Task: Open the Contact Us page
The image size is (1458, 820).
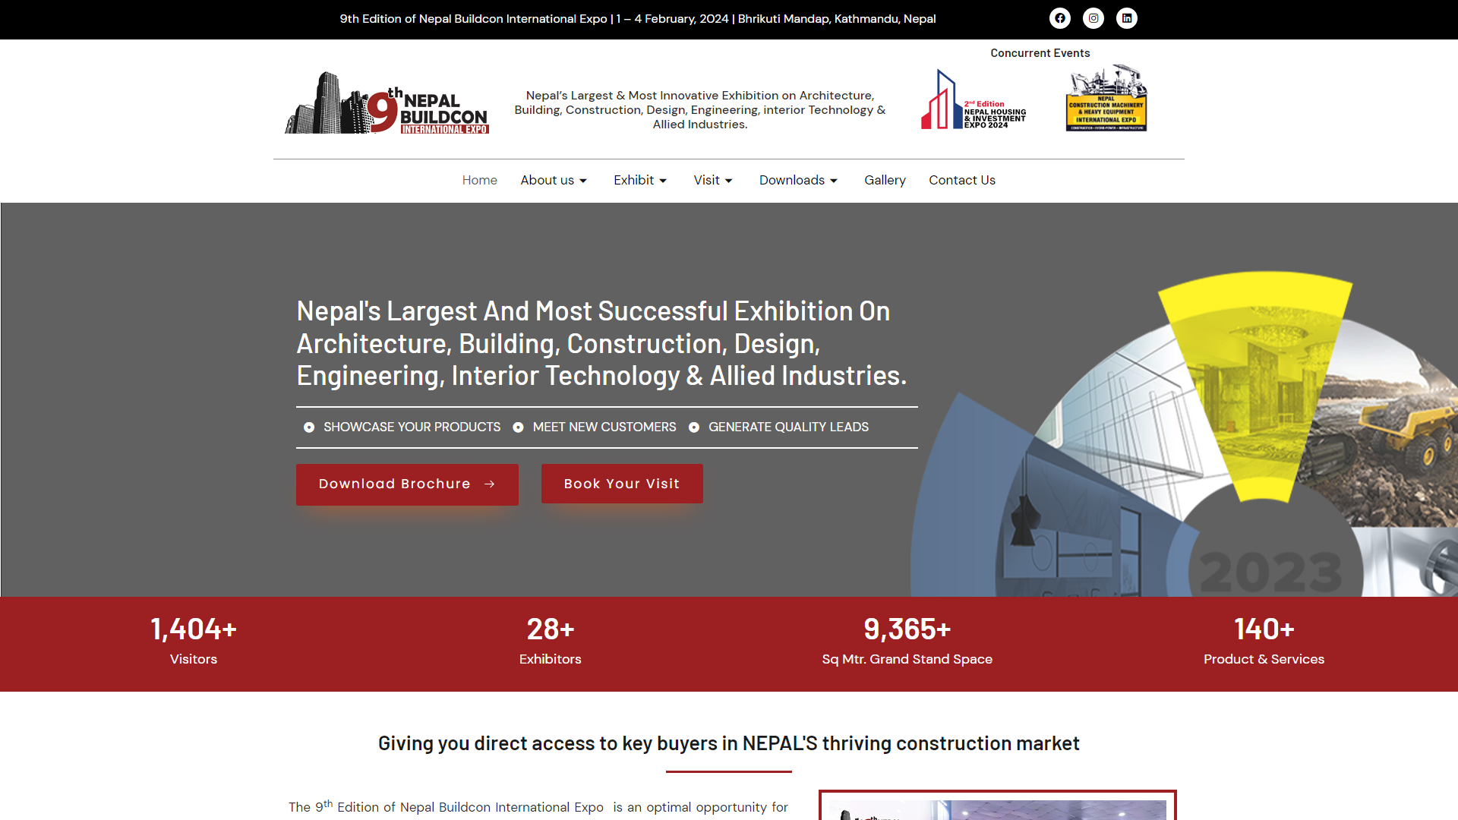Action: (x=962, y=180)
